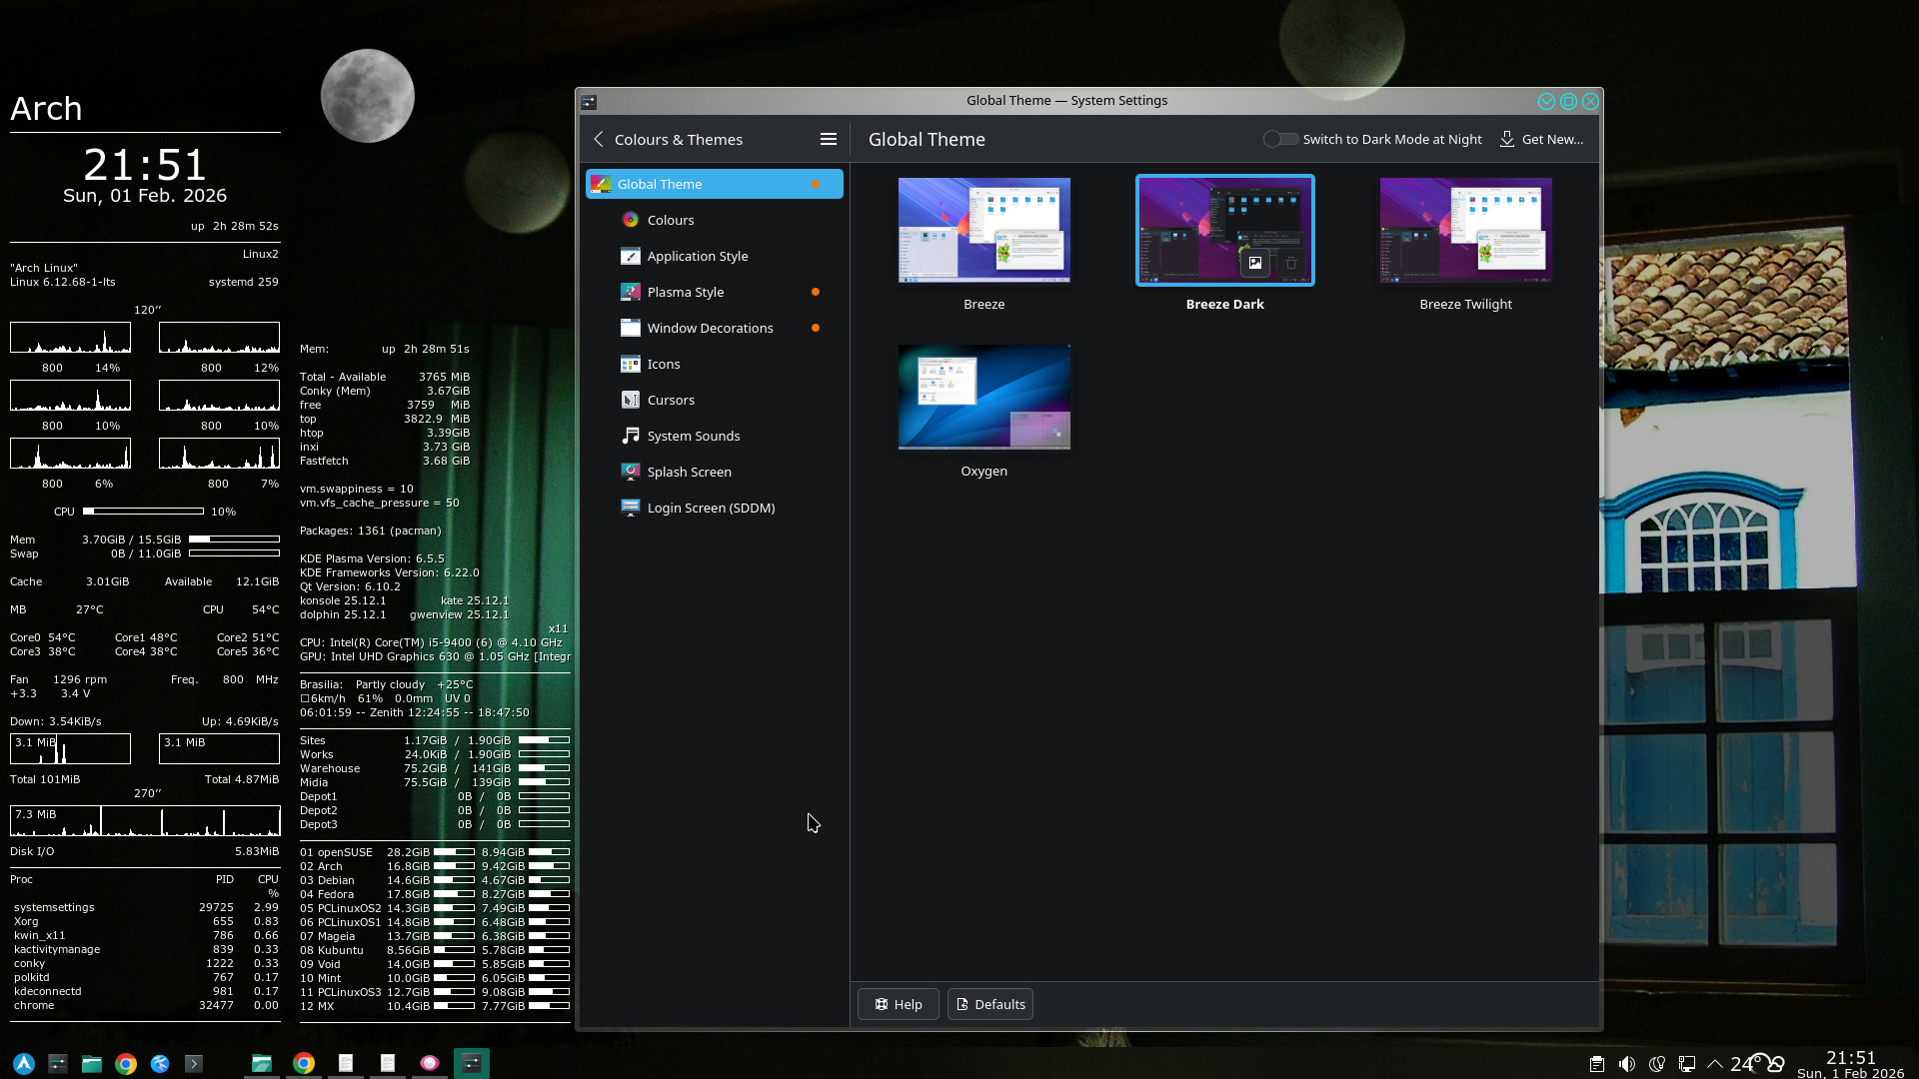Click the Get New... button
This screenshot has width=1919, height=1079.
pyautogui.click(x=1541, y=139)
